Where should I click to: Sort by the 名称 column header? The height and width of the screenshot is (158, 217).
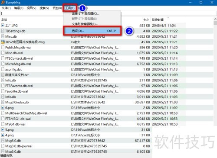tap(4, 20)
